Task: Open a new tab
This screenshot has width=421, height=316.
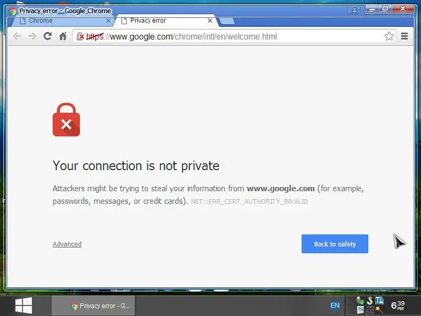Action: pos(227,21)
